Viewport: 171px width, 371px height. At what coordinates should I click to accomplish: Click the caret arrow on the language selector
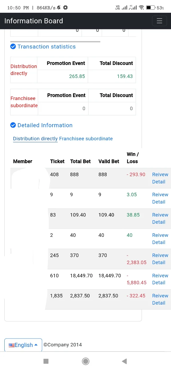coord(36,345)
